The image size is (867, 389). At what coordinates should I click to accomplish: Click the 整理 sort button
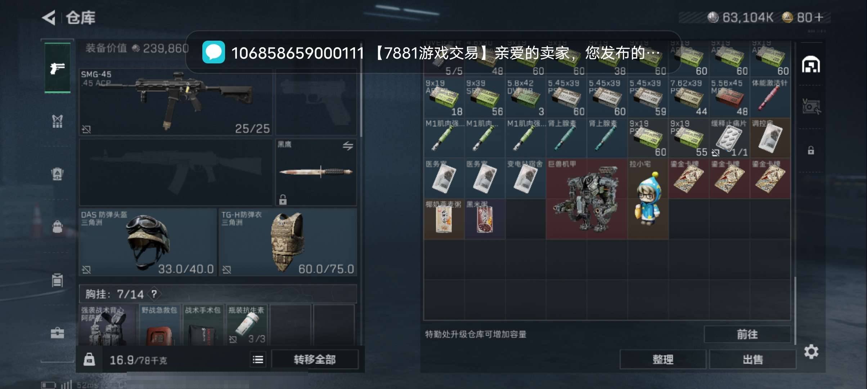663,359
